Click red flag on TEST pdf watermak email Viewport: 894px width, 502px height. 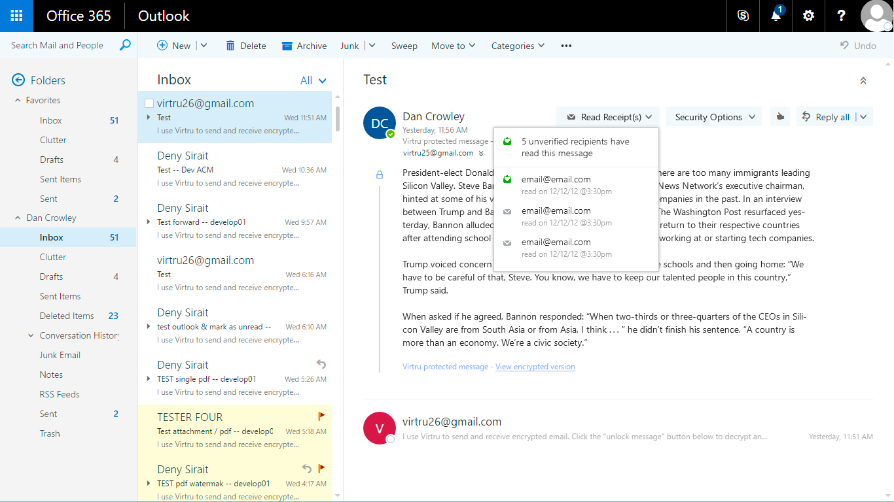coord(321,468)
